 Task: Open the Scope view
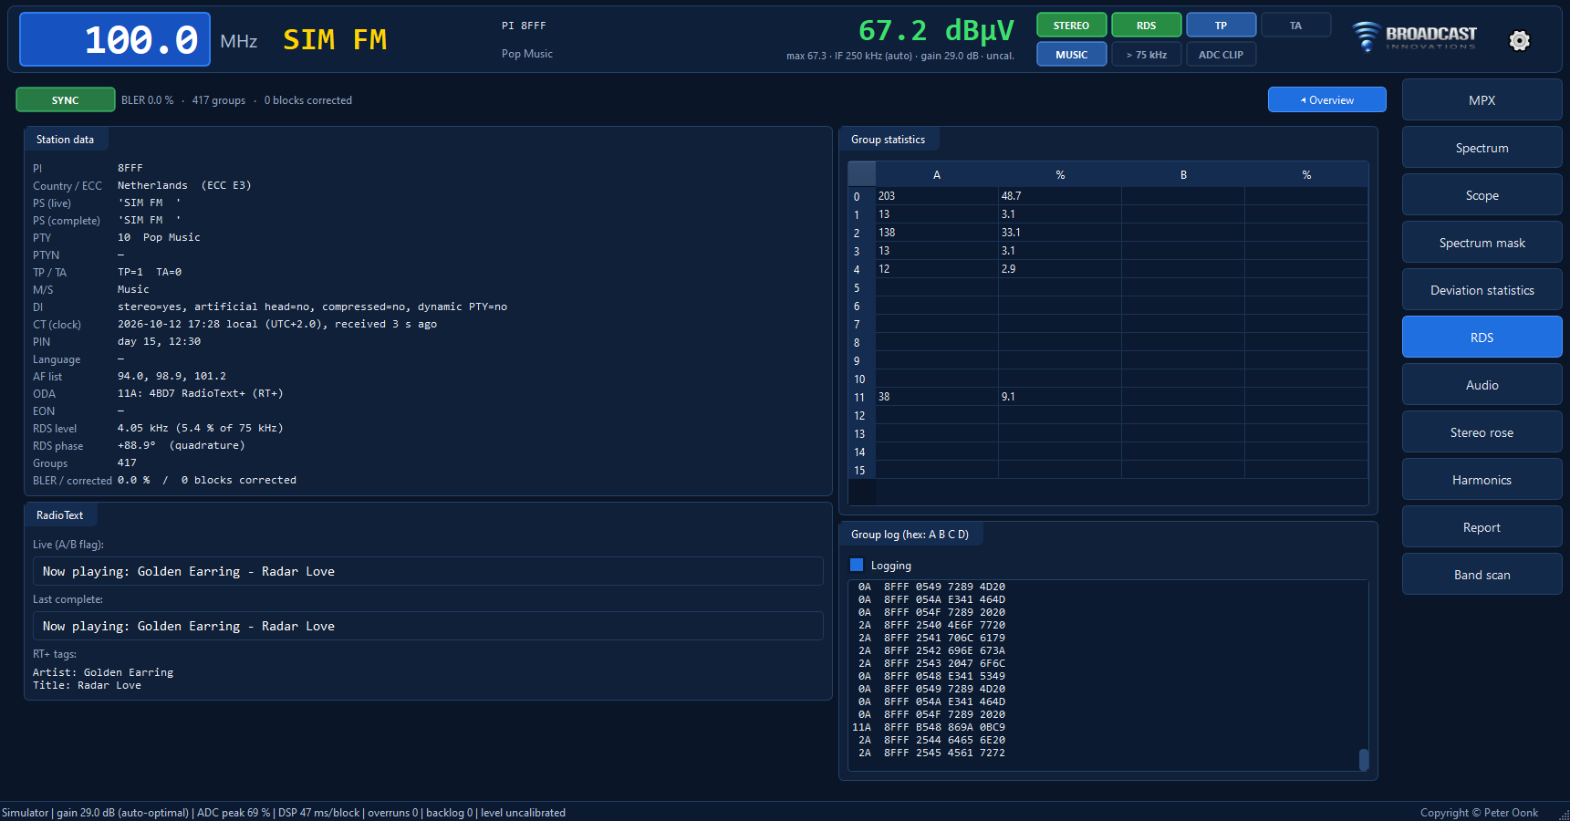coord(1482,195)
